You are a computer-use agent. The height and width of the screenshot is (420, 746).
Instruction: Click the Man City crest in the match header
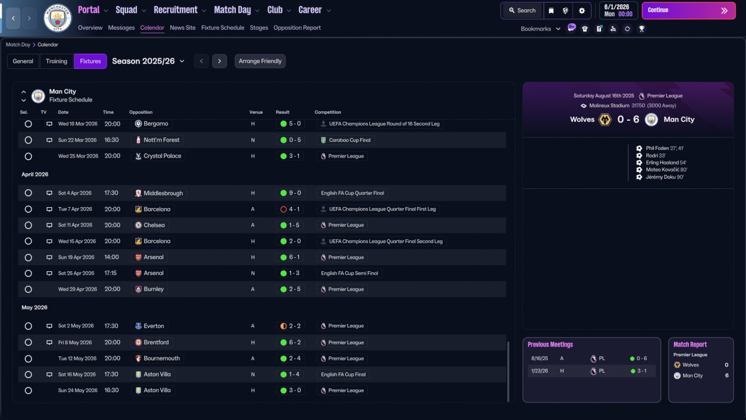point(652,120)
